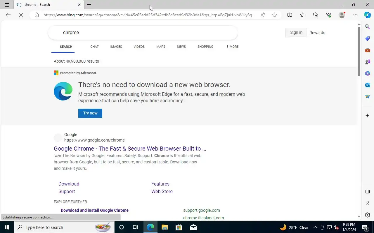Click the Sign in button
374x233 pixels.
pos(296,33)
